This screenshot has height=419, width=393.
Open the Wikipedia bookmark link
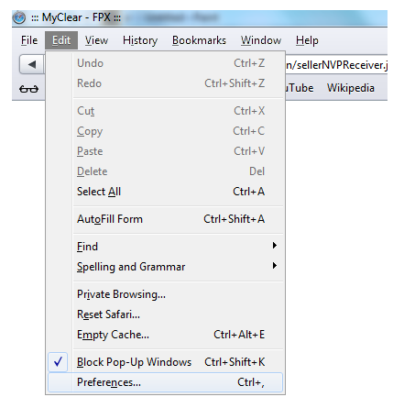[x=351, y=88]
